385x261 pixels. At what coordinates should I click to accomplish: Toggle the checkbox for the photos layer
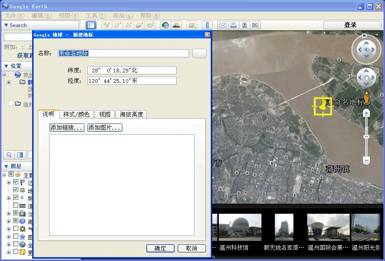pos(16,197)
